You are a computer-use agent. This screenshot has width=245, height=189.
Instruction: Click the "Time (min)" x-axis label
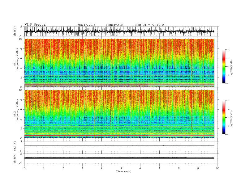point(124,171)
